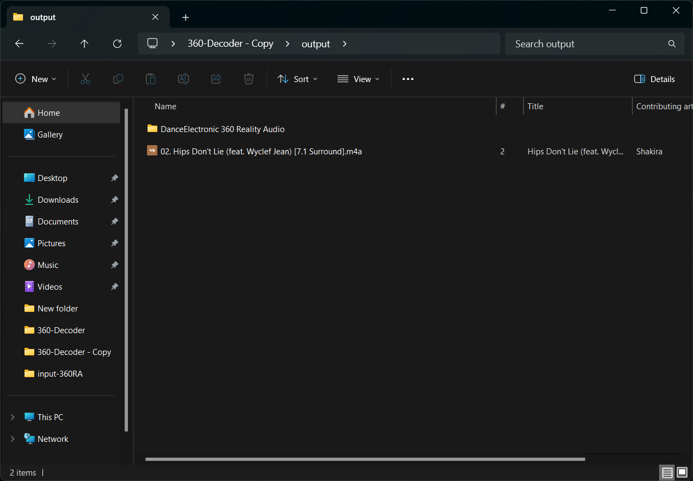Click the horizontal scrollbar in file list

pyautogui.click(x=365, y=459)
